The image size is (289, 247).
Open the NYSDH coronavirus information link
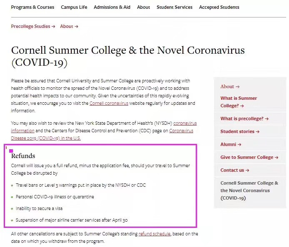[x=184, y=123]
